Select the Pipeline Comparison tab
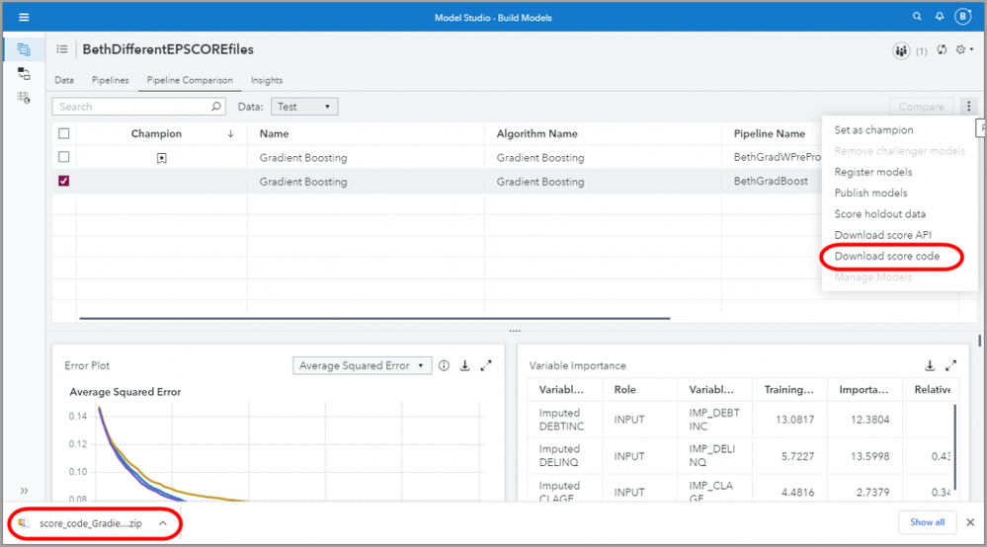Image resolution: width=987 pixels, height=547 pixels. [190, 80]
